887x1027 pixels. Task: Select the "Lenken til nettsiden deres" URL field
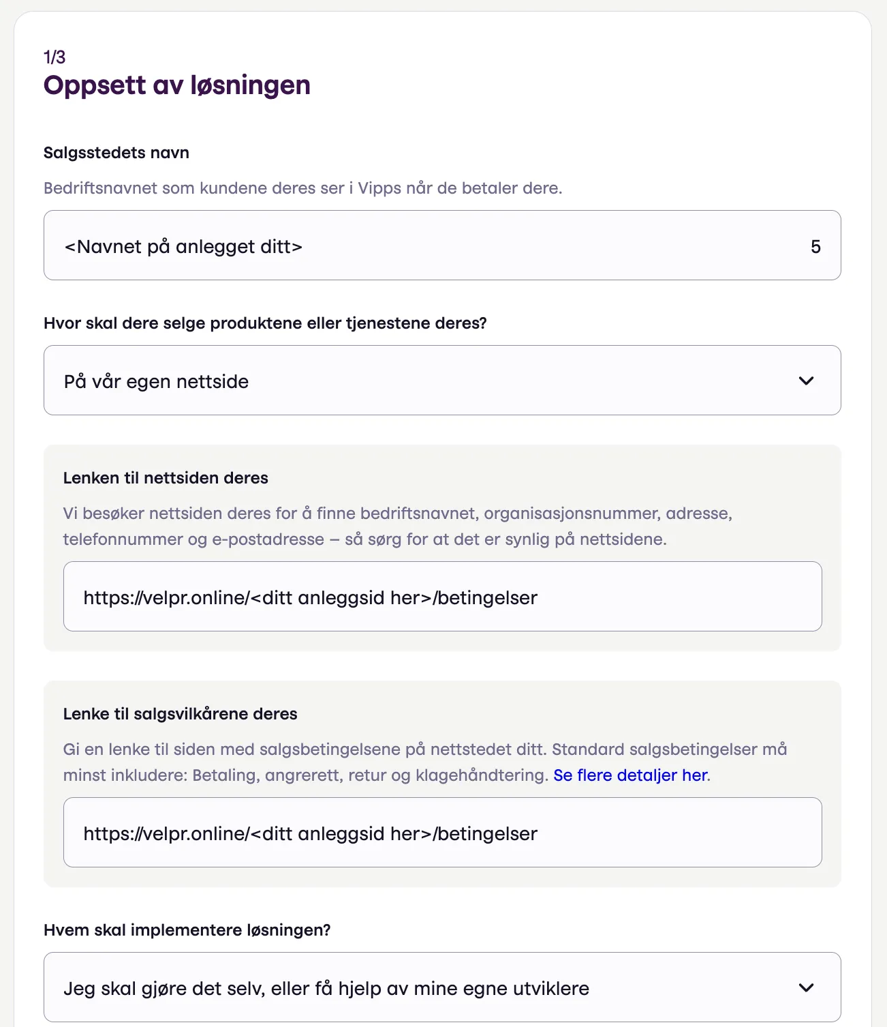click(443, 597)
